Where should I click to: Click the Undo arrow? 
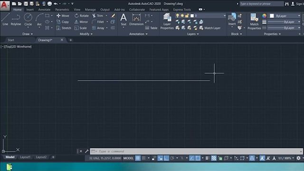pyautogui.click(x=56, y=4)
